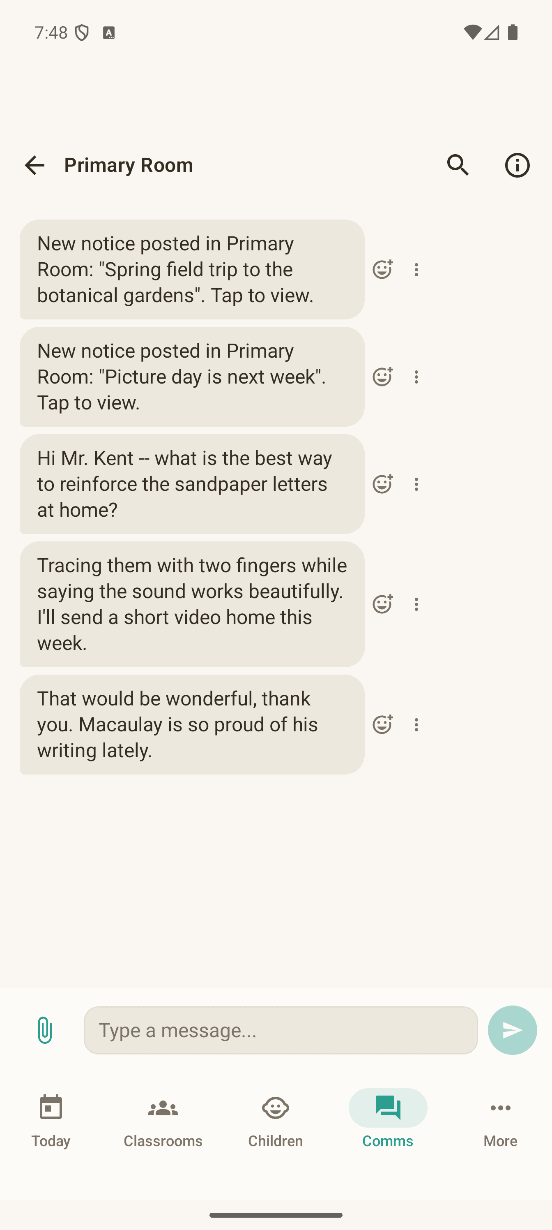Go back using the arrow icon
This screenshot has height=1230, width=552.
[x=34, y=165]
